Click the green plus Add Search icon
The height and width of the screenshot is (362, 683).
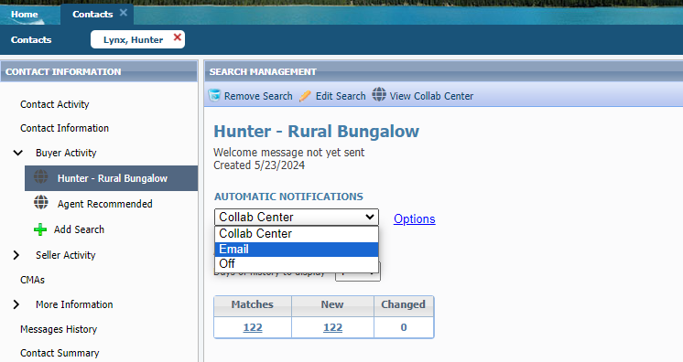(x=40, y=229)
